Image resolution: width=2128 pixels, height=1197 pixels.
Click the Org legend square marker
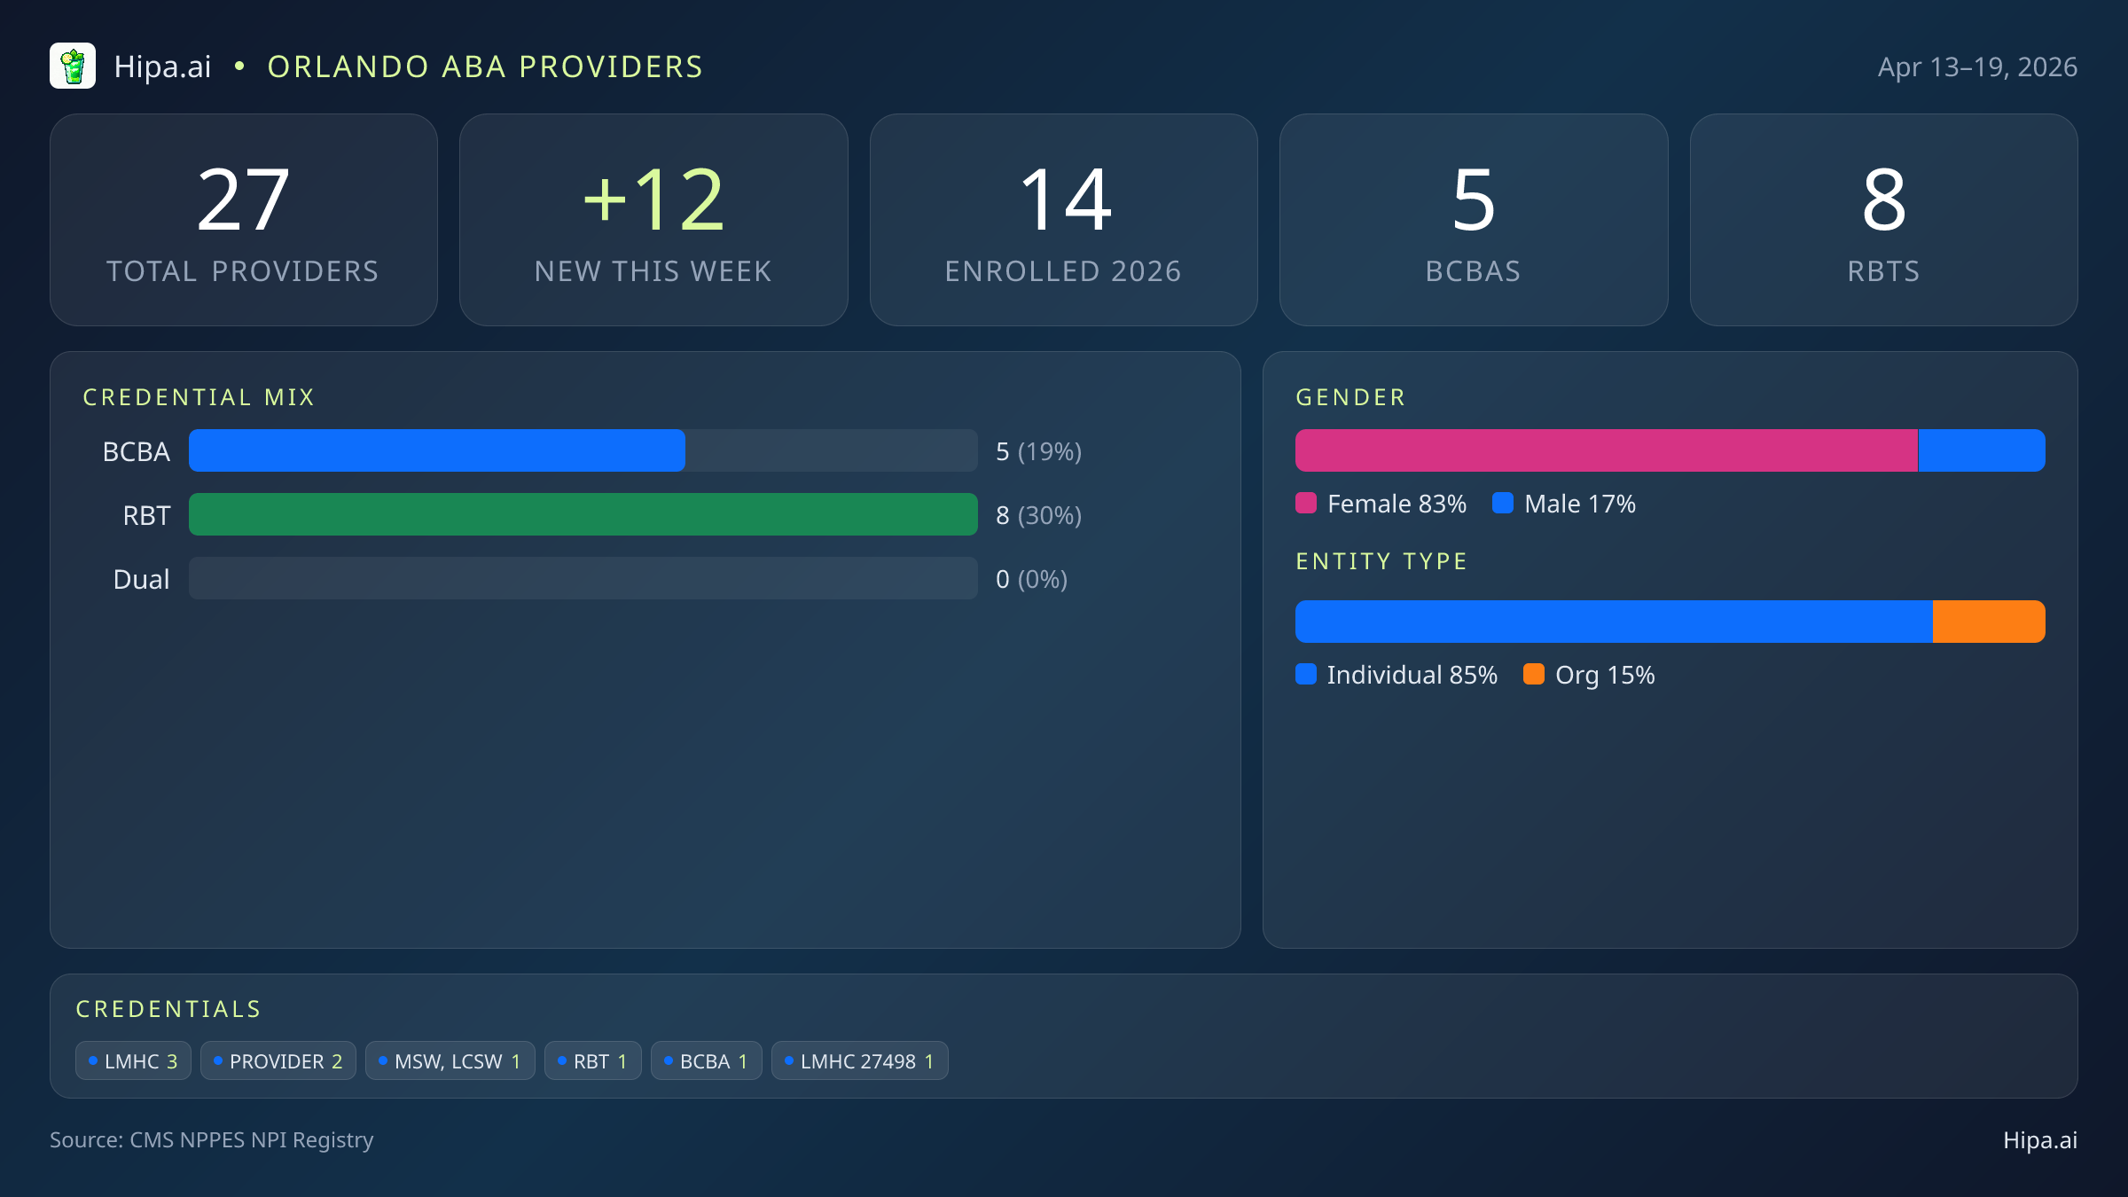[x=1536, y=675]
